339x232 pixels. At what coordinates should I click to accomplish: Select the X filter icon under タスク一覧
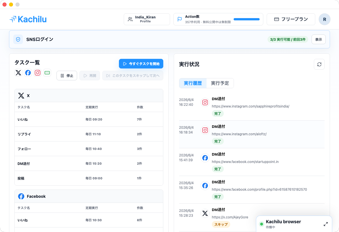[x=18, y=73]
